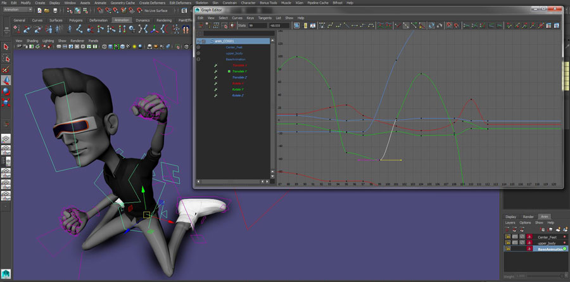Image resolution: width=570 pixels, height=282 pixels.
Task: Open the Tangents menu in Graph Editor
Action: [265, 18]
